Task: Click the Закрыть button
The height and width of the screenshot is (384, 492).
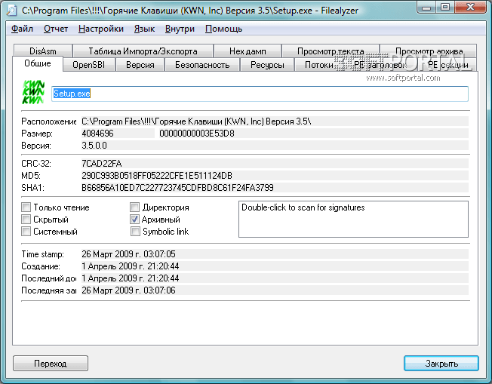Action: [441, 364]
